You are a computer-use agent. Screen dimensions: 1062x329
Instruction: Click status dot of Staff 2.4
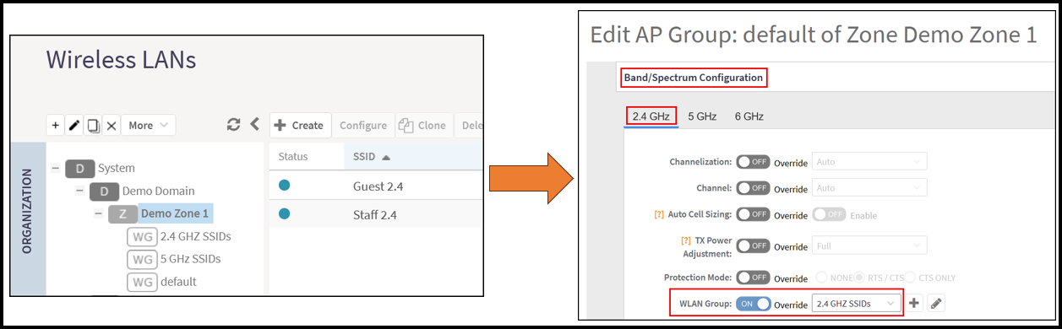click(284, 214)
